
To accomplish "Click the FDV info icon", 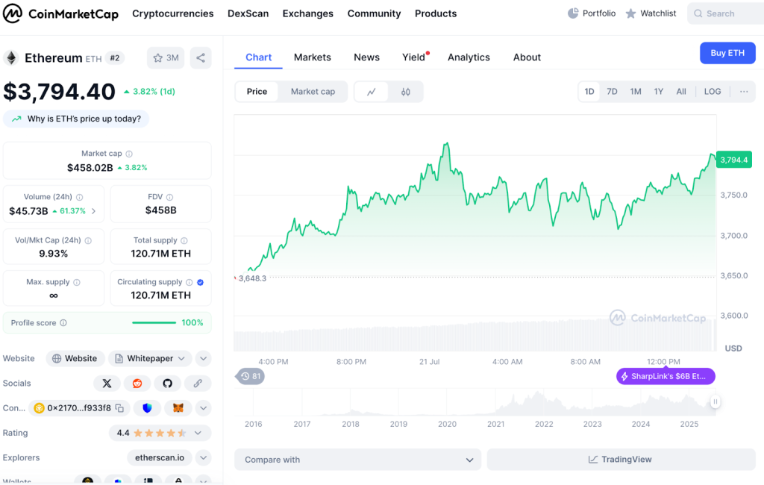I will point(169,198).
